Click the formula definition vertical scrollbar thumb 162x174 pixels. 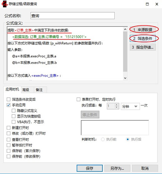pos(125,52)
